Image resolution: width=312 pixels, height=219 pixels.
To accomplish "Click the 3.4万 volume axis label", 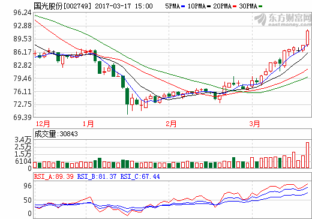I will (x=23, y=140).
